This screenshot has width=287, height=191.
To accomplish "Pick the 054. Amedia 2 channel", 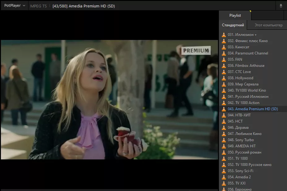I will pos(253,177).
